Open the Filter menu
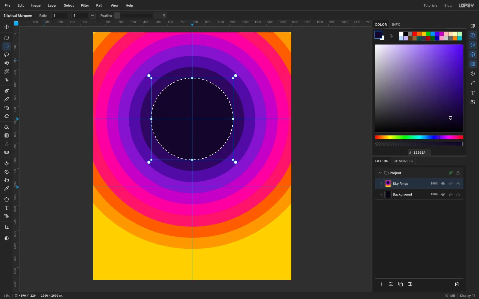This screenshot has height=299, width=479. point(85,5)
